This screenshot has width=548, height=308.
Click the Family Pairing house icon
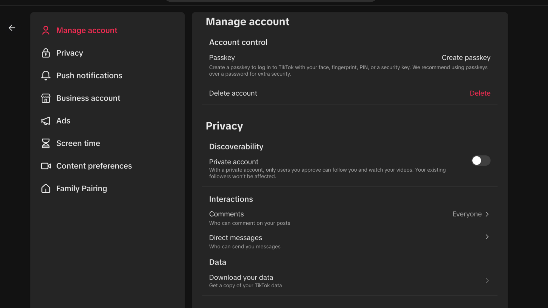point(46,188)
